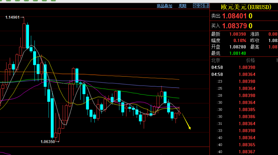This screenshot has width=278, height=155.
Task: Select tick row :30 at 1.08386
Action: point(244,117)
